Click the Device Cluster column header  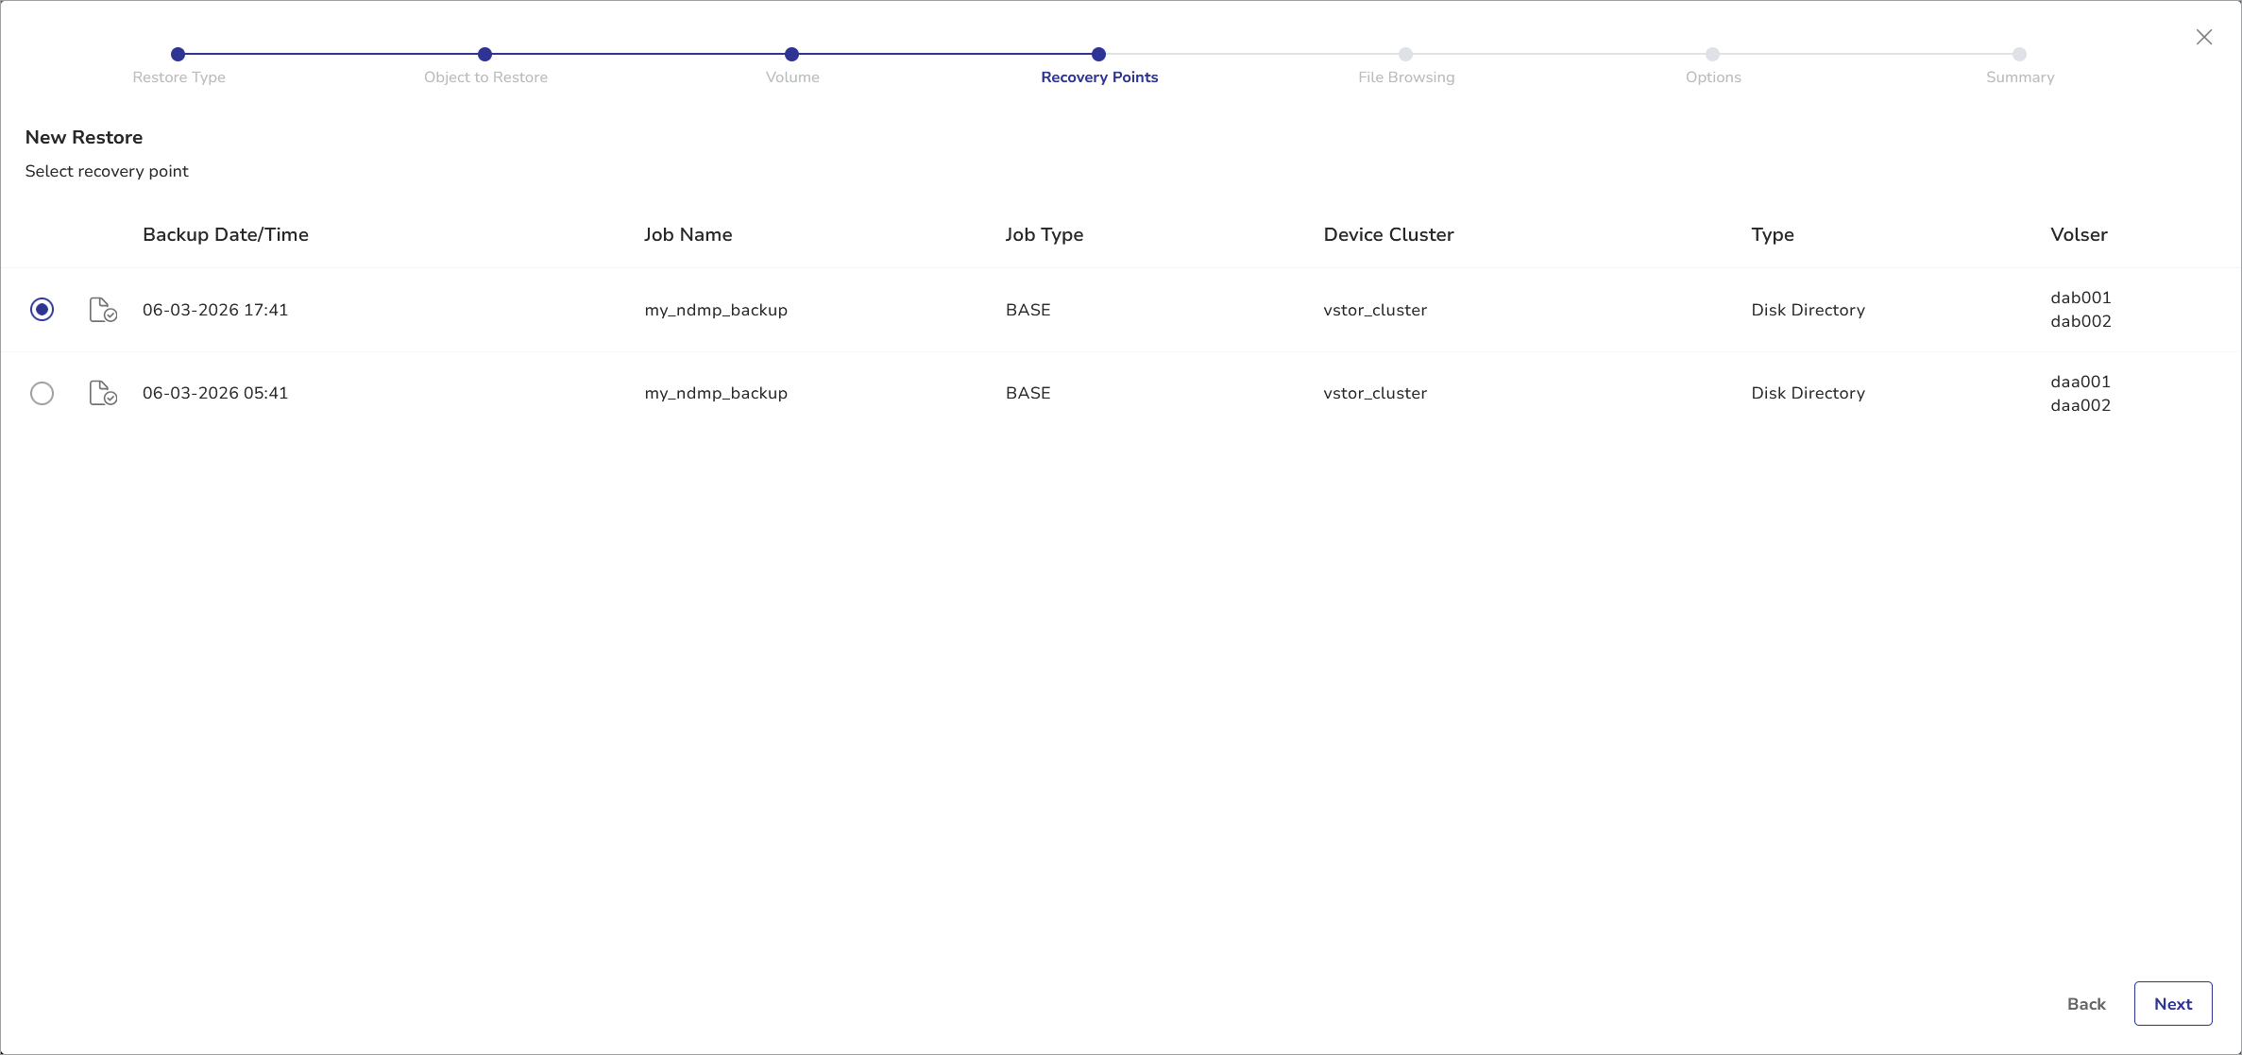[1387, 234]
